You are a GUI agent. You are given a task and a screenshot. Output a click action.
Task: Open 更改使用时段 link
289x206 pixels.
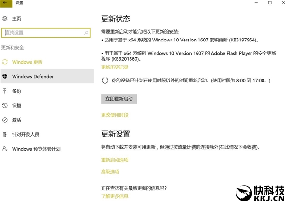[x=115, y=115]
